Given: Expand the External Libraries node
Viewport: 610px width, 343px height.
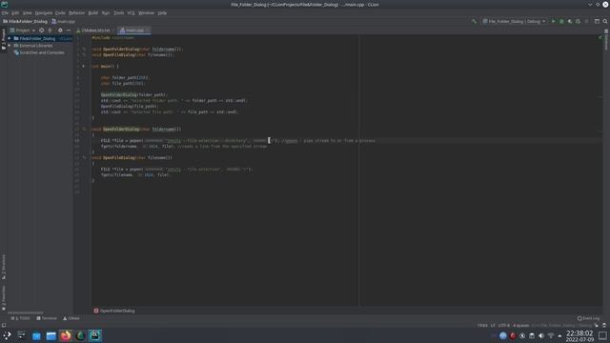Looking at the screenshot, I should pos(10,46).
